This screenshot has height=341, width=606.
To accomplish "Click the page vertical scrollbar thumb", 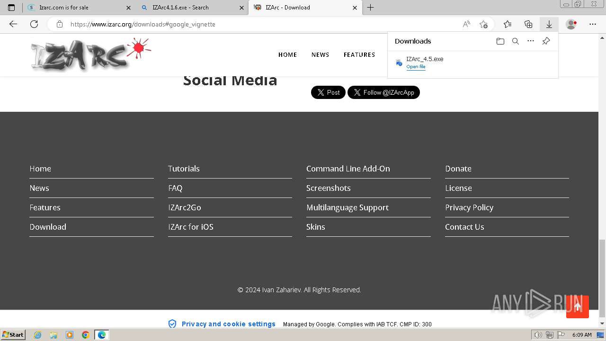I will (x=602, y=278).
